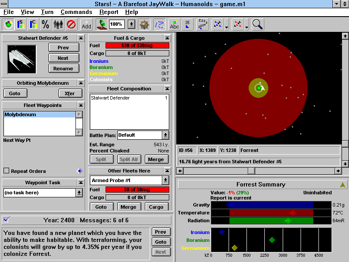Open the Report menu
The image size is (349, 262).
click(109, 12)
